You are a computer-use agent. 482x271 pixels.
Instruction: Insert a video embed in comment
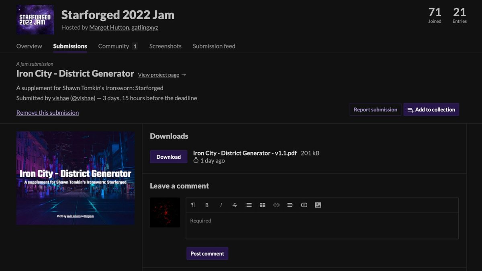(x=304, y=205)
